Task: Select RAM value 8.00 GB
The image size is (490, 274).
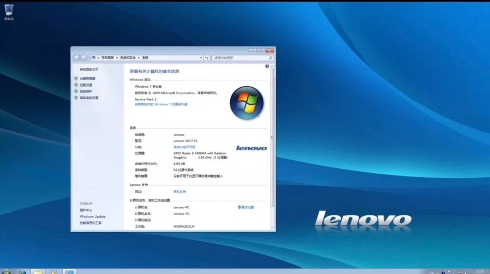Action: pos(179,163)
